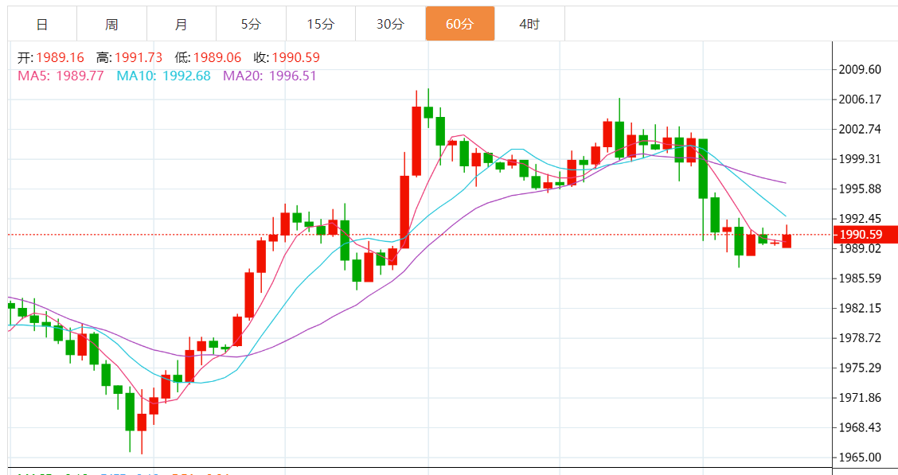Click the tallest red candlestick near 2006
The width and height of the screenshot is (898, 475).
point(416,141)
